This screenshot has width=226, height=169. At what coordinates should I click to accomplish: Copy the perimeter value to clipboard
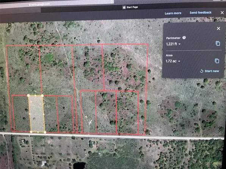coord(218,43)
